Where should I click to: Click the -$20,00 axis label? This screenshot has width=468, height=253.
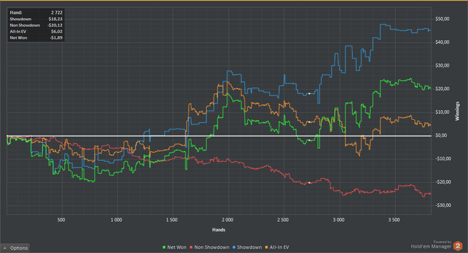click(x=443, y=182)
